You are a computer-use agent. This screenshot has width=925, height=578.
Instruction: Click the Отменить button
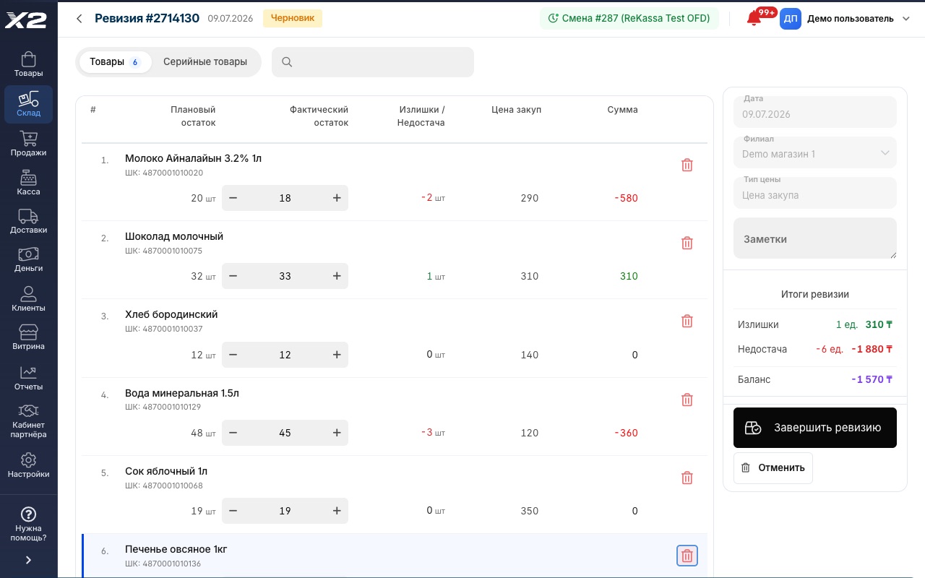[x=773, y=468]
